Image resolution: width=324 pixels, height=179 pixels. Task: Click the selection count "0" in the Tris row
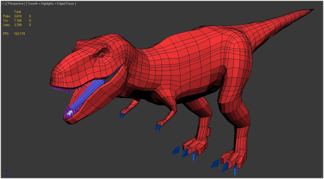[x=30, y=21]
